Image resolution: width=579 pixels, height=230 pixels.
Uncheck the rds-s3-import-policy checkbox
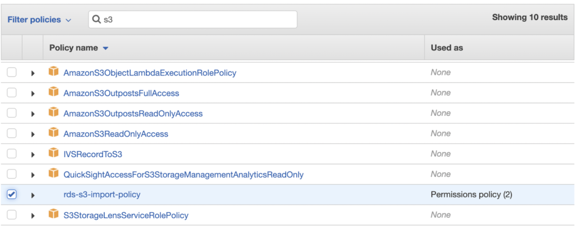click(12, 194)
